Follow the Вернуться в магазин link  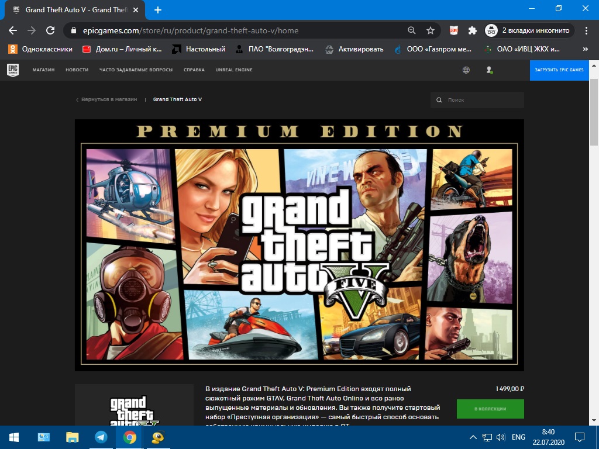pos(106,99)
